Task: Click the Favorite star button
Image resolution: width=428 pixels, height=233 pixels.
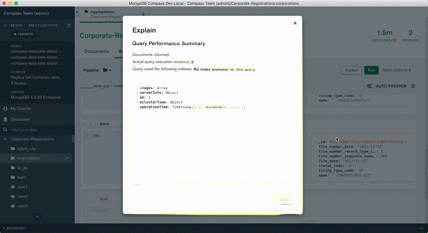Action: [x=24, y=34]
